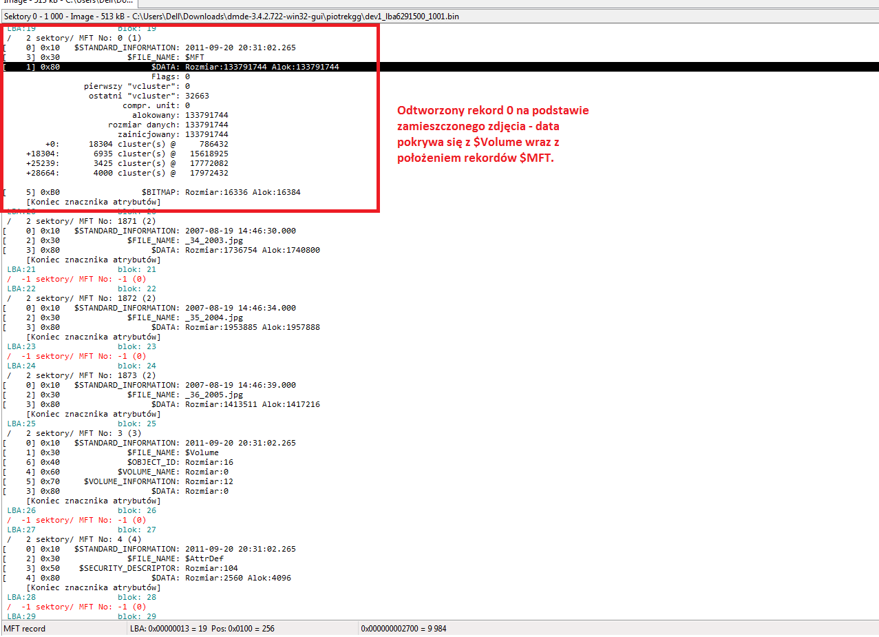Screen dimensions: 879x637
Task: Select the alokowany: 133791744 line
Action: pos(180,115)
